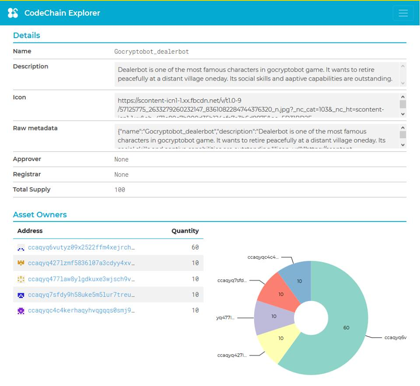Open owner address ccaqyq477law8ylgdkuxe3wjsch9v
Screen dimensions: 420x386
point(81,279)
